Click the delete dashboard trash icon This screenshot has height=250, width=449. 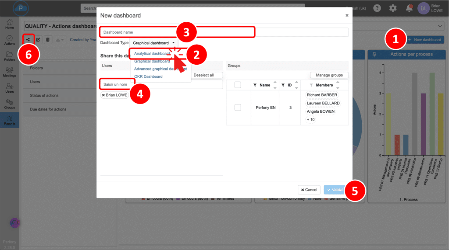pos(48,40)
